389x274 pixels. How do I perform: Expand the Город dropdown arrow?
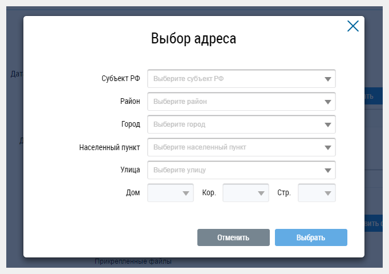point(328,125)
